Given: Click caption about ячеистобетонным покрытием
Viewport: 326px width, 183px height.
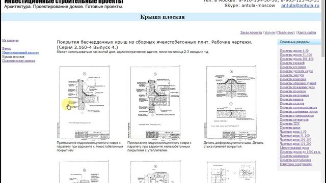Looking at the screenshot, I should 90,146.
